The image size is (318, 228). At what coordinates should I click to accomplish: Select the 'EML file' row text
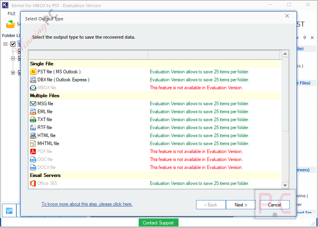(x=45, y=112)
